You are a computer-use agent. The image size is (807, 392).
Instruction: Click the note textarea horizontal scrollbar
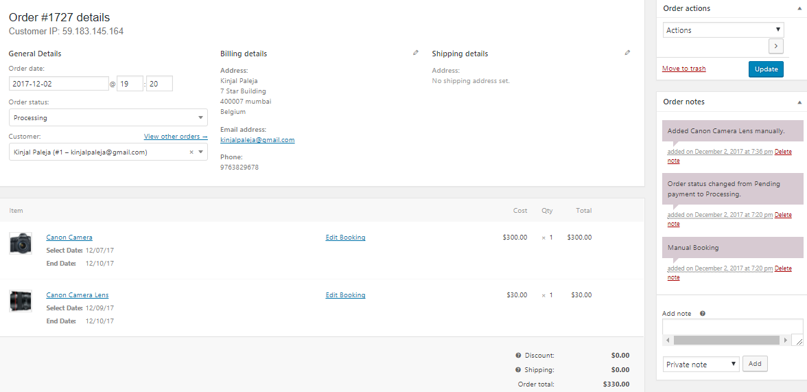[x=726, y=340]
